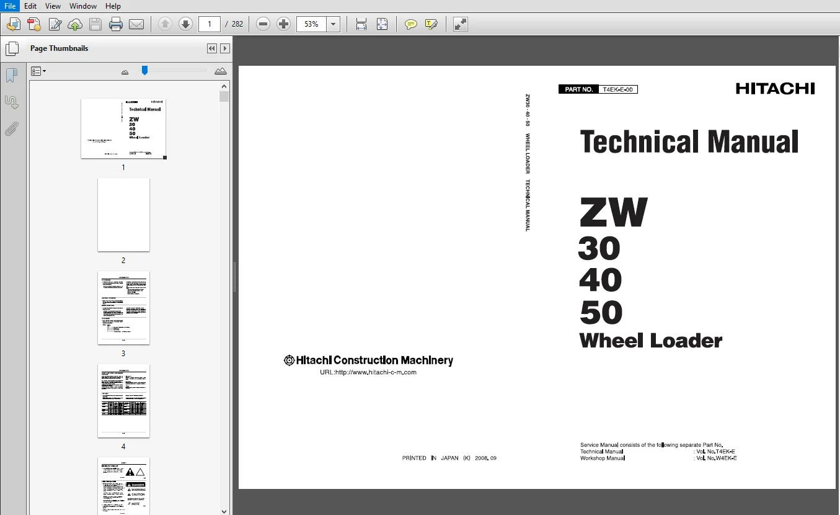The image size is (840, 515).
Task: Click 'Hitachi Construction Machinery' text
Action: tap(368, 360)
